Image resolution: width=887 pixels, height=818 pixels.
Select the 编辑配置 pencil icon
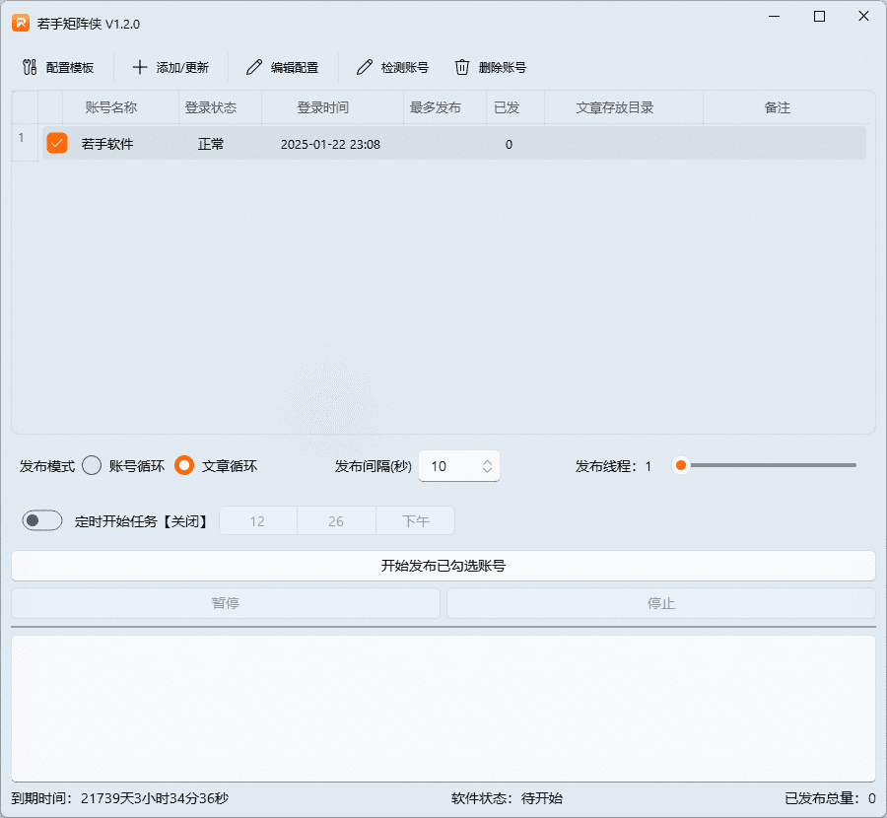[x=255, y=67]
